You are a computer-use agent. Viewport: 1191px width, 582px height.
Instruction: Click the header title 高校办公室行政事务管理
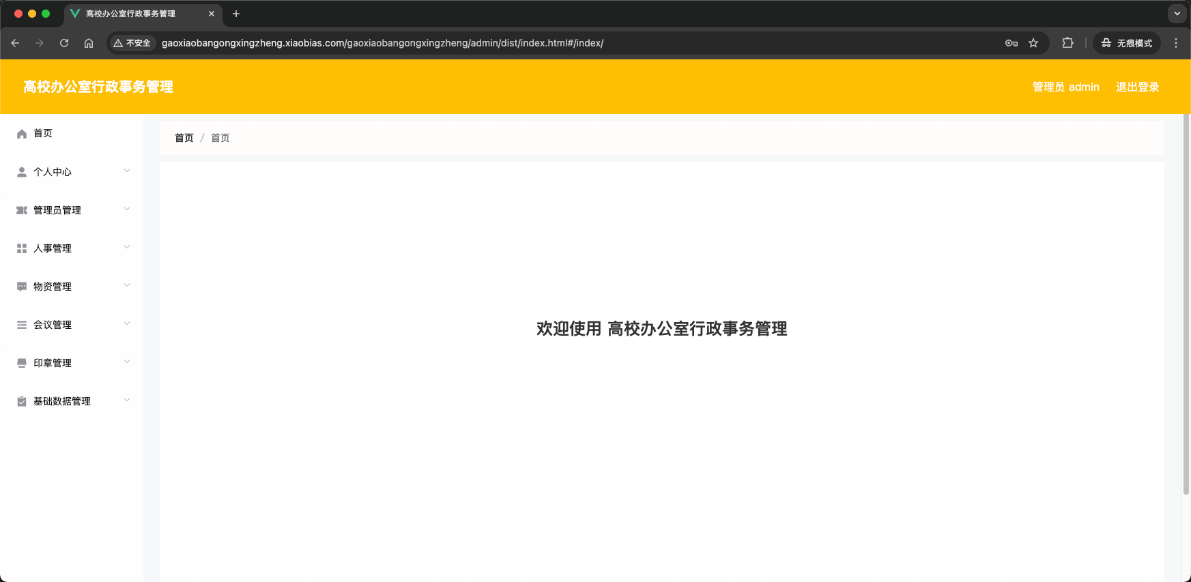click(x=98, y=87)
